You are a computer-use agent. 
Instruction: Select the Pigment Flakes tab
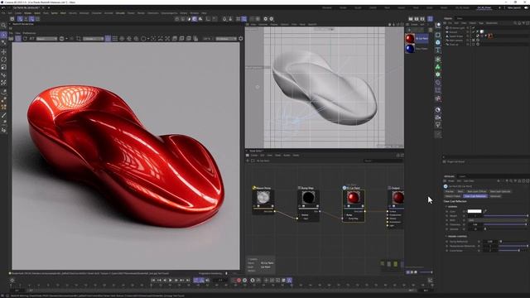[x=453, y=196]
